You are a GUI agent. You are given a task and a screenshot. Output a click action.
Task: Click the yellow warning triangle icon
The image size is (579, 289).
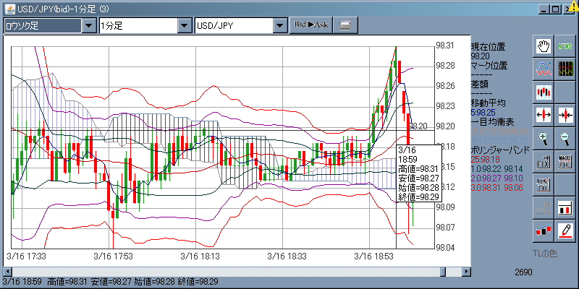click(575, 6)
